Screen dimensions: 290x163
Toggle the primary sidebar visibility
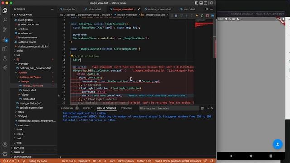coord(196,3)
